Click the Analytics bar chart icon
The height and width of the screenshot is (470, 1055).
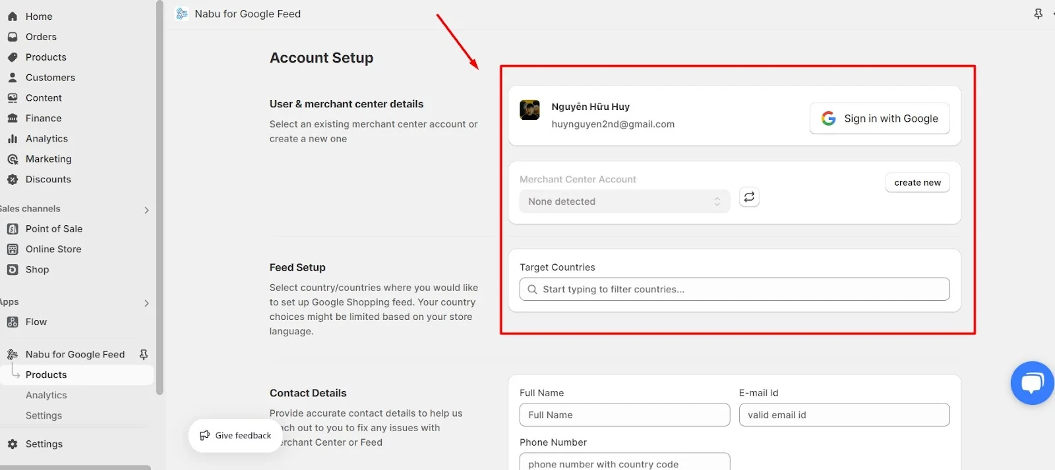(13, 139)
